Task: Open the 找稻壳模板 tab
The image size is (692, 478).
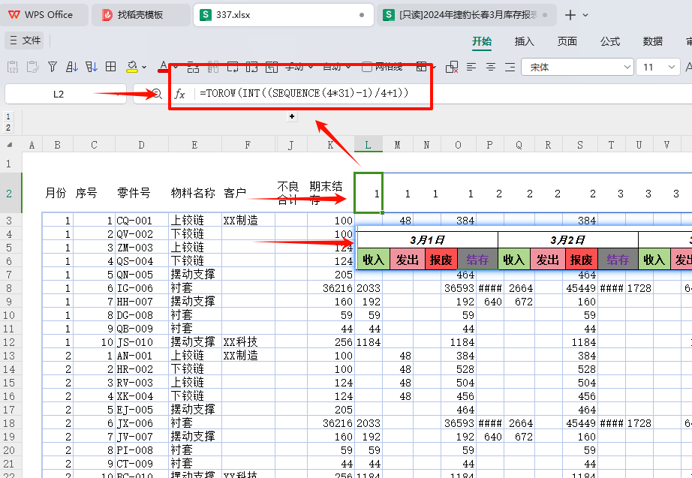Action: click(140, 15)
